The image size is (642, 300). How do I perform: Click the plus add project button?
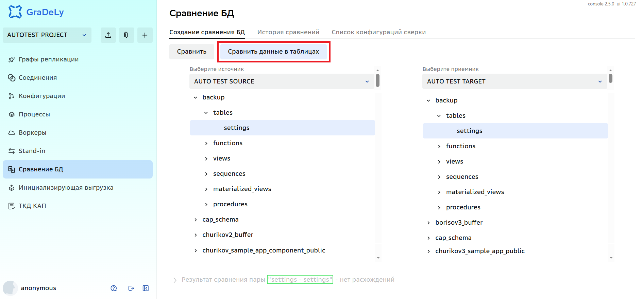(x=145, y=35)
